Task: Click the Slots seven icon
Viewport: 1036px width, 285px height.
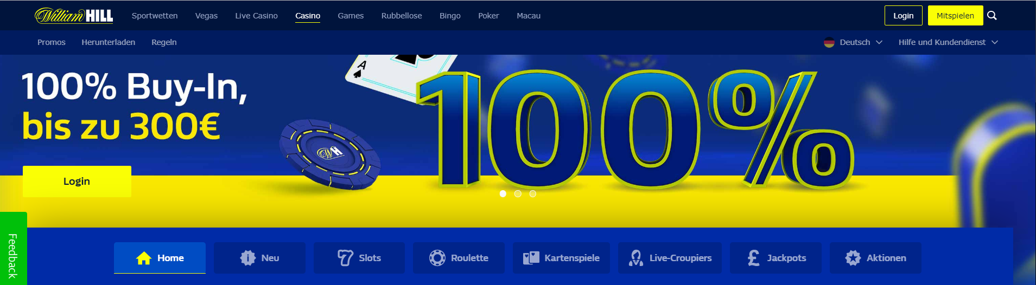Action: pos(345,258)
